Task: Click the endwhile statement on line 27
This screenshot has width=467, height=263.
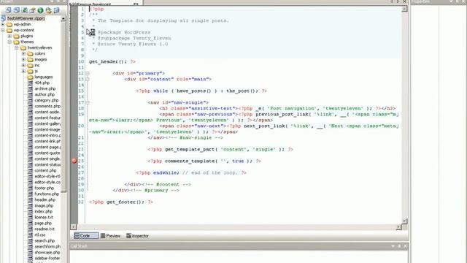Action: click(166, 172)
